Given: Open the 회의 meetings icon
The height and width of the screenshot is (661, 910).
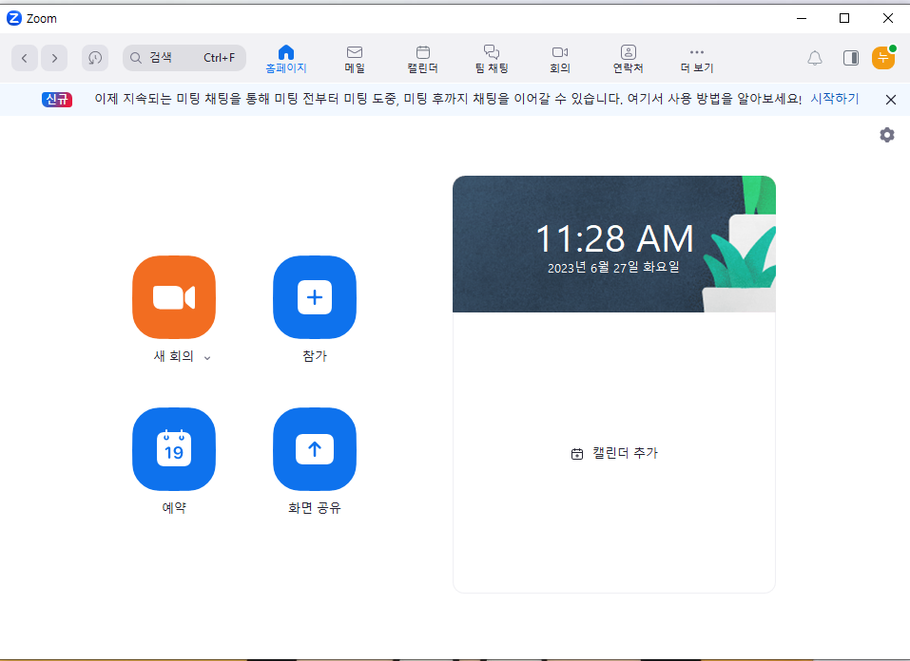Looking at the screenshot, I should [x=560, y=58].
